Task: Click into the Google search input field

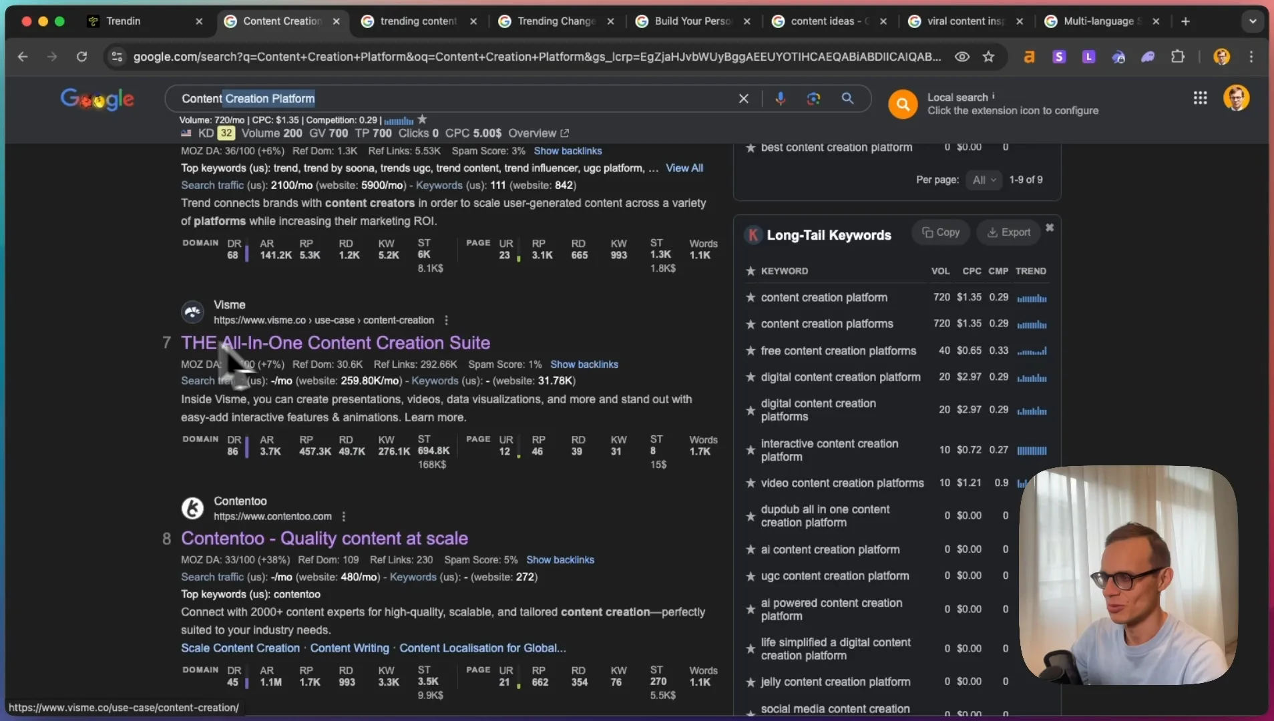Action: [x=454, y=99]
